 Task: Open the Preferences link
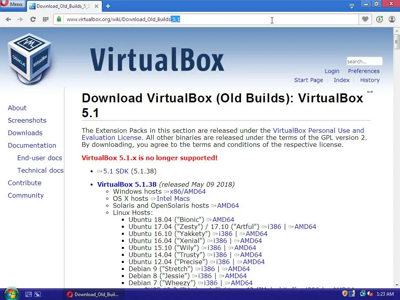(364, 71)
